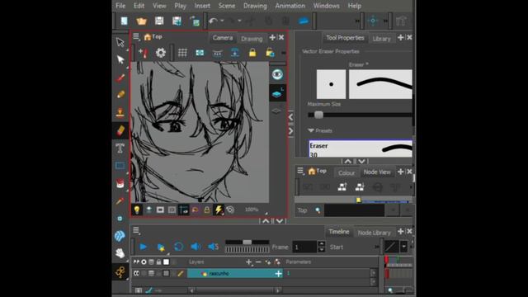The image size is (528, 297).
Task: Switch to the Colour tab
Action: click(346, 172)
